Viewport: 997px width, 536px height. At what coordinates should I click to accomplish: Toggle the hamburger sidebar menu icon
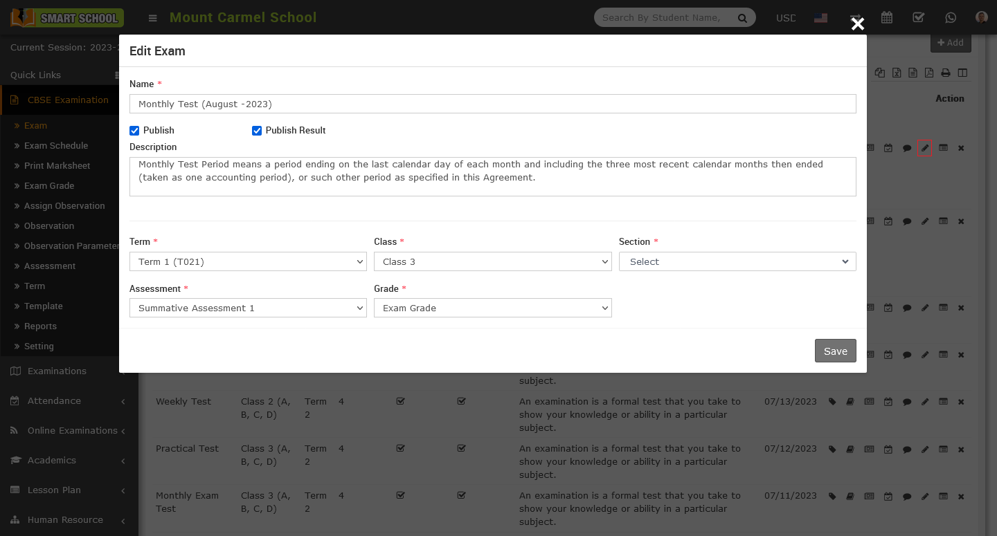[x=153, y=18]
